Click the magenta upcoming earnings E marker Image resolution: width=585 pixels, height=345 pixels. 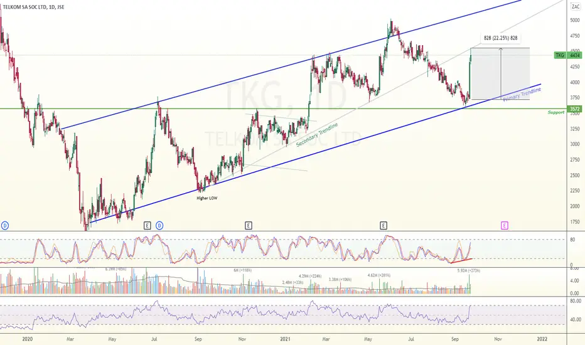click(505, 225)
